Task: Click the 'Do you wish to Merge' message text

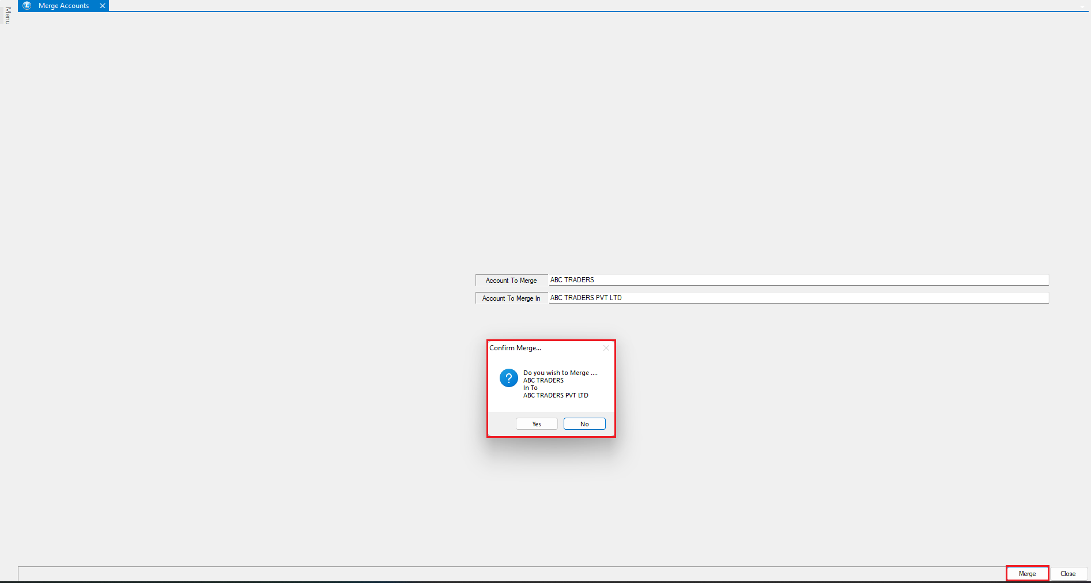Action: tap(560, 373)
